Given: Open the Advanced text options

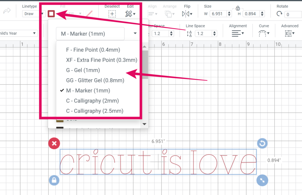Looking at the screenshot, I should pos(290,34).
